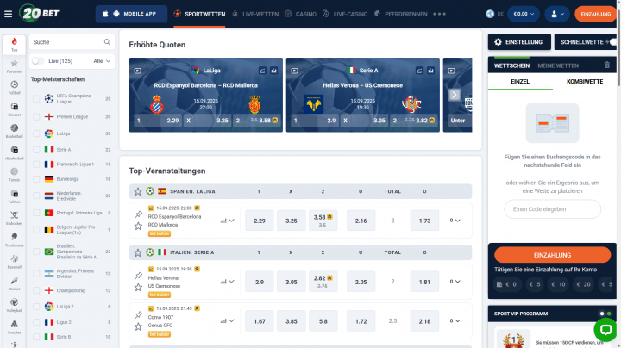This screenshot has height=348, width=621.
Task: Select the € 10 deposit amount
Action: (558, 284)
